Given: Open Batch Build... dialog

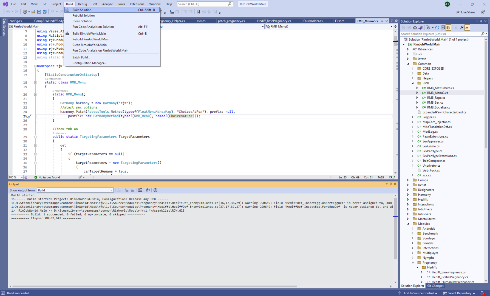Looking at the screenshot, I should (112, 57).
